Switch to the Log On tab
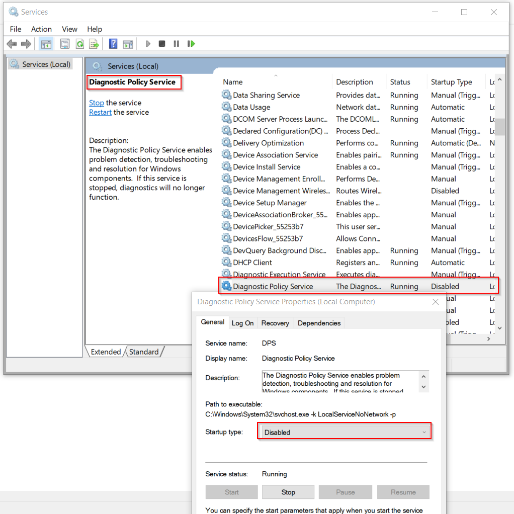 (242, 323)
